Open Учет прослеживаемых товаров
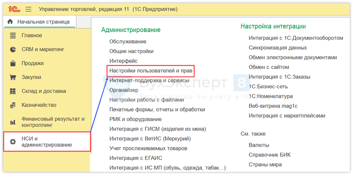The image size is (353, 175). 149,148
